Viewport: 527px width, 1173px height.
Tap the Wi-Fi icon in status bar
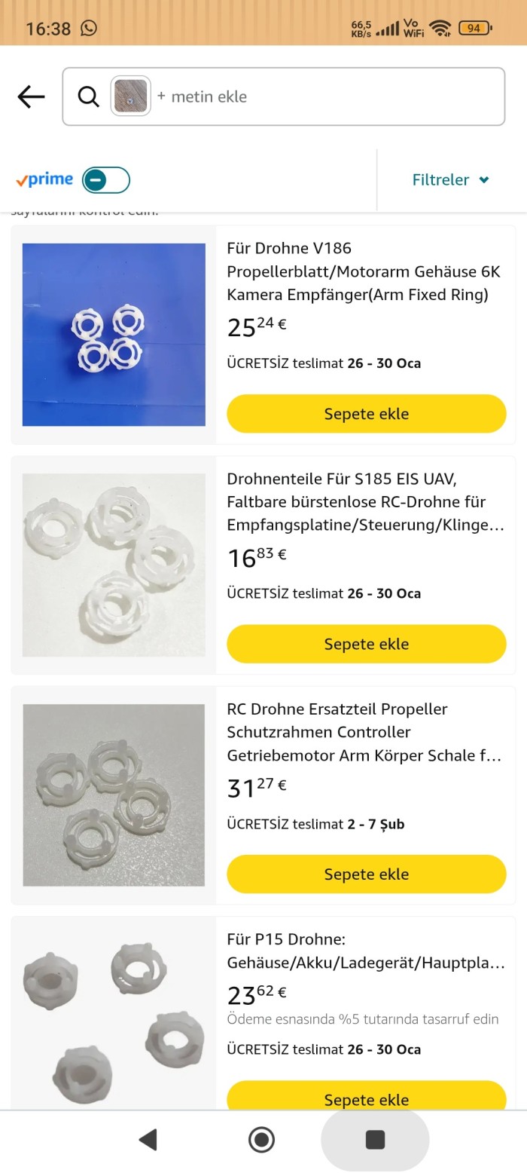click(x=440, y=29)
